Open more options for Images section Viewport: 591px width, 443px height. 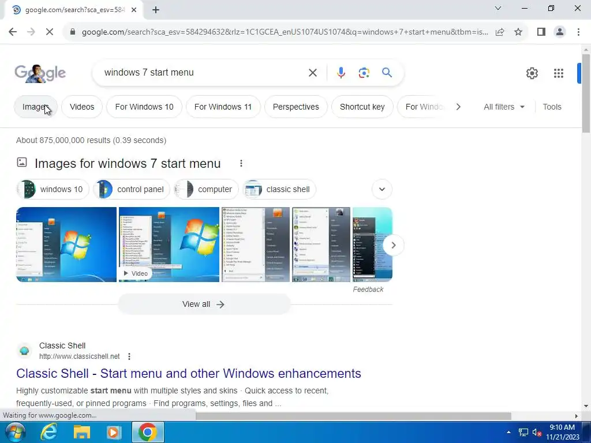tap(241, 163)
